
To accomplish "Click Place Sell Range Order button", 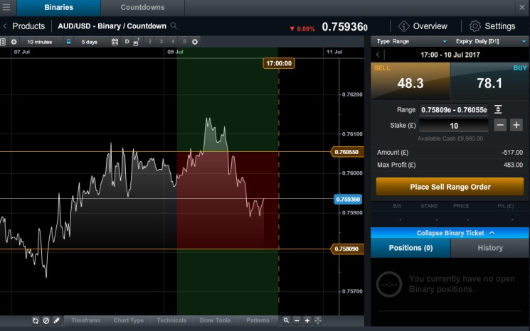I will [x=450, y=187].
